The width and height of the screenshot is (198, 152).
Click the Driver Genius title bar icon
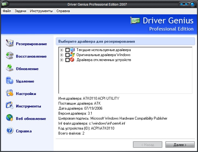click(4, 4)
